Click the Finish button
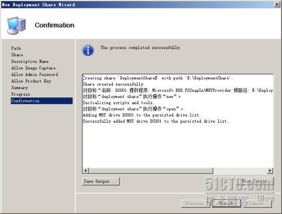 click(x=227, y=203)
